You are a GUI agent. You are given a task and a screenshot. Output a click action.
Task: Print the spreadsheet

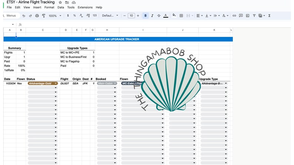(x=37, y=16)
